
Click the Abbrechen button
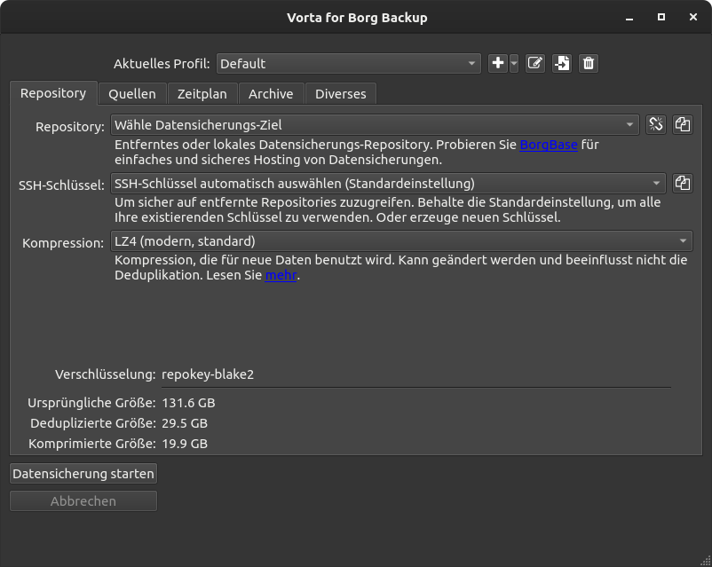coord(83,501)
